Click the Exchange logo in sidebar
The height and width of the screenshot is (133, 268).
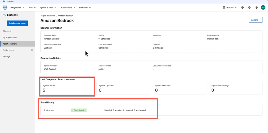tap(5, 15)
